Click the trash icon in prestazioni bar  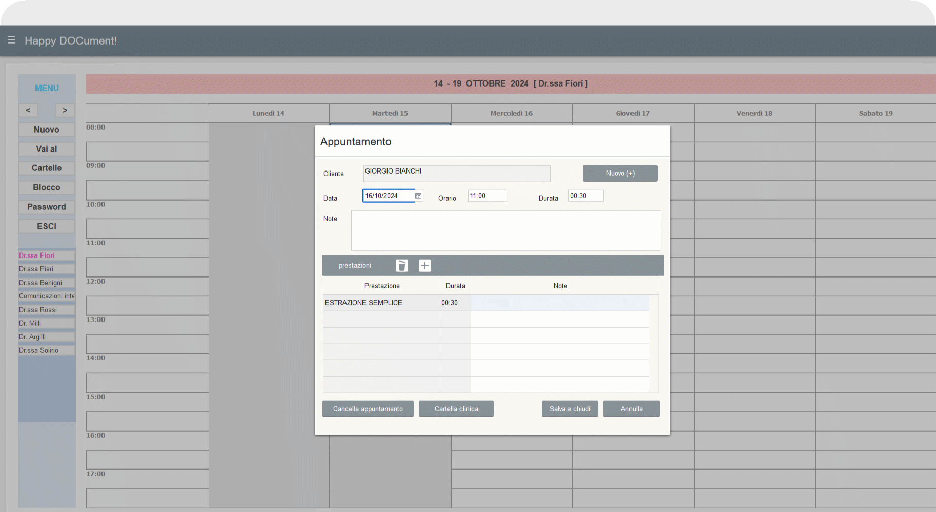(402, 265)
